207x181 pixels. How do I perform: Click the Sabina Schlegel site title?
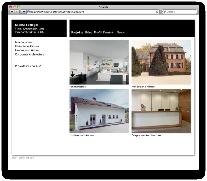(27, 25)
